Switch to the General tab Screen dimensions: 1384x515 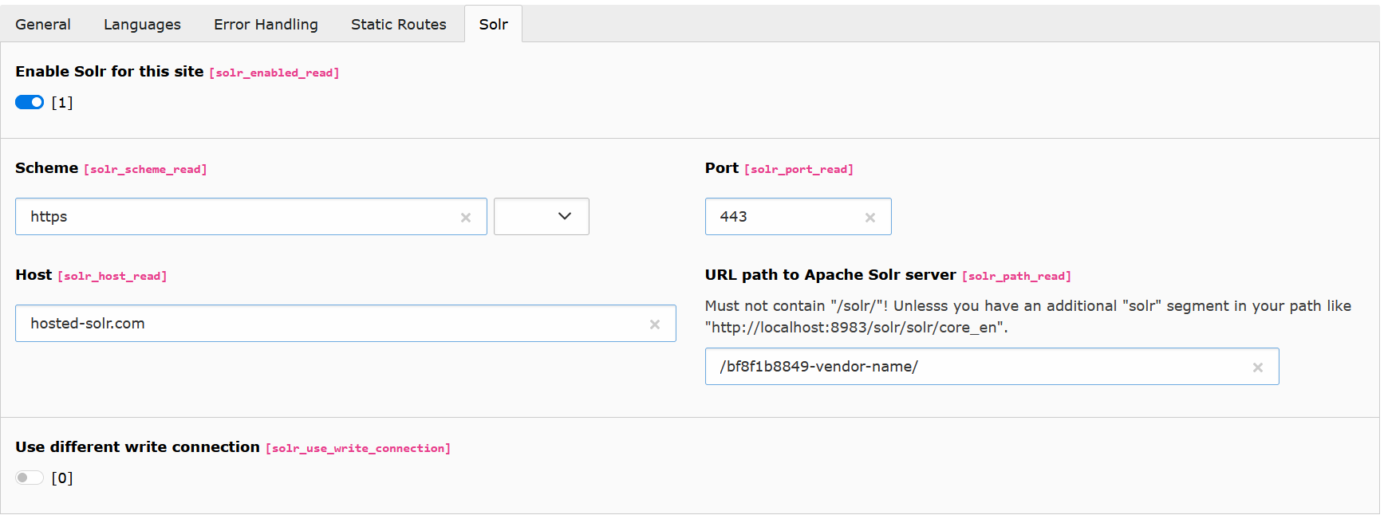click(x=43, y=25)
